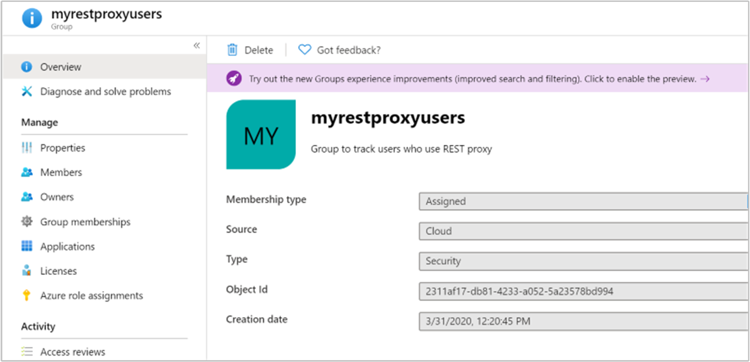Image resolution: width=750 pixels, height=362 pixels.
Task: Click the Delete trash can icon
Action: tap(232, 50)
